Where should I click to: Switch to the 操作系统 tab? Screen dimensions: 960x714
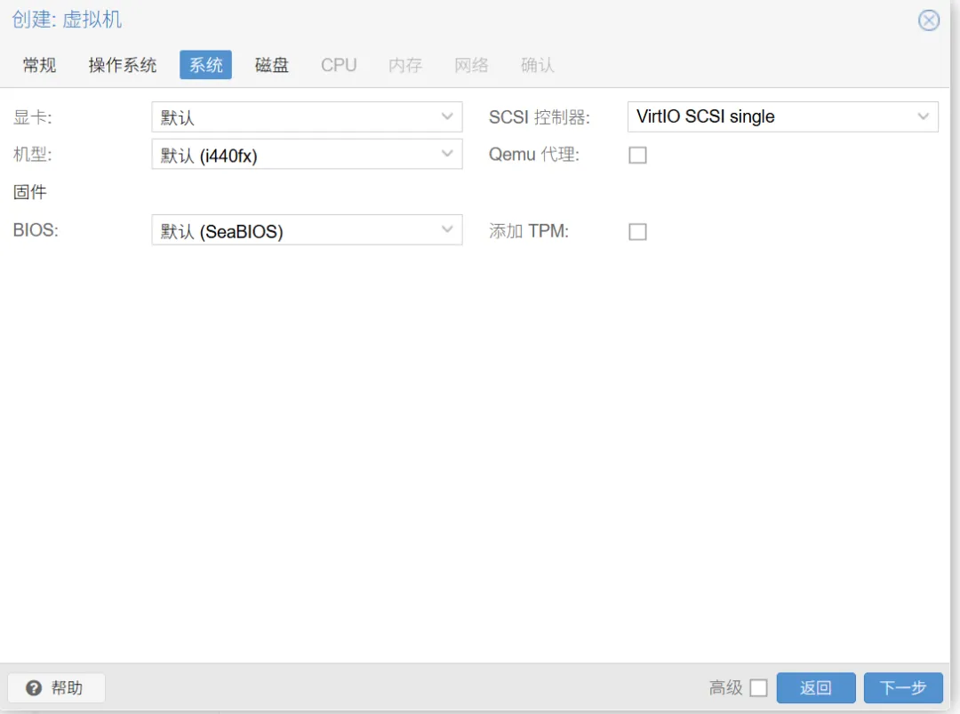point(123,65)
